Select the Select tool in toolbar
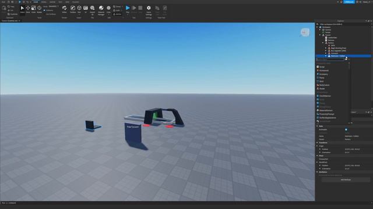Viewport: 373px width, 209px height. pyautogui.click(x=22, y=9)
